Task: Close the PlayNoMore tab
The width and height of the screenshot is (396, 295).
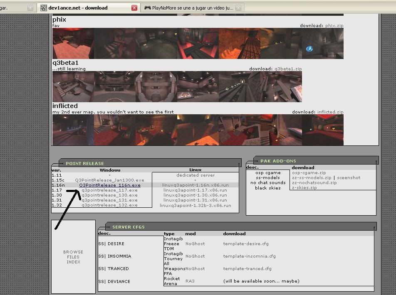Action: pyautogui.click(x=238, y=8)
